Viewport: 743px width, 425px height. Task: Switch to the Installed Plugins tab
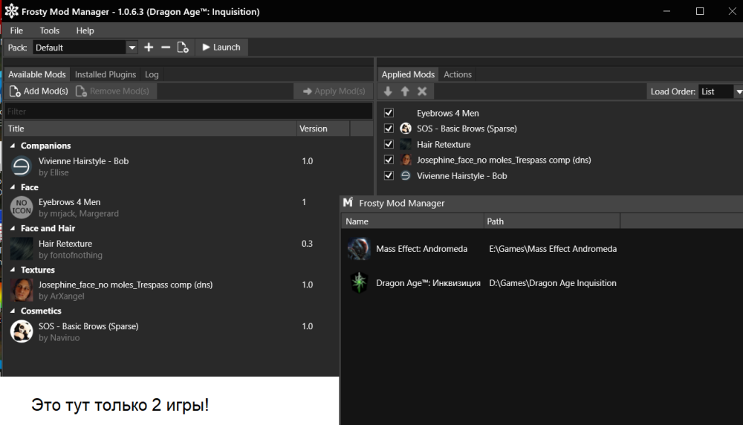pos(106,74)
